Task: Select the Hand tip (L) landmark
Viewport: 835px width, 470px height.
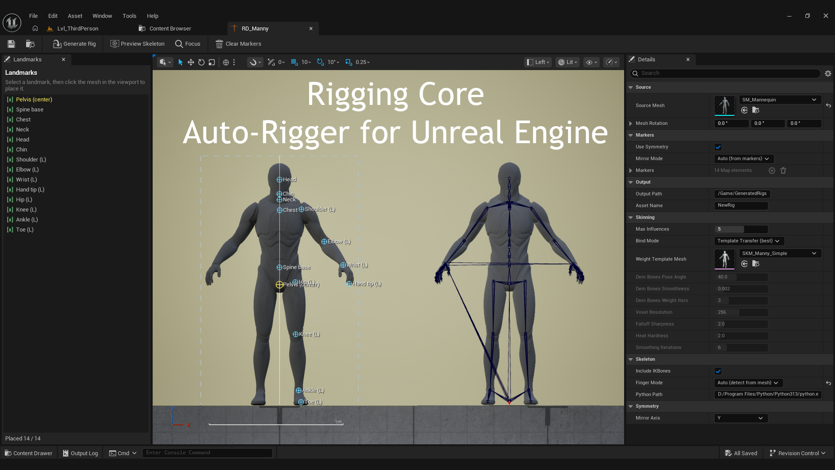Action: coord(30,190)
